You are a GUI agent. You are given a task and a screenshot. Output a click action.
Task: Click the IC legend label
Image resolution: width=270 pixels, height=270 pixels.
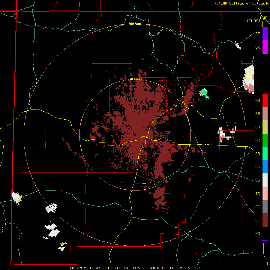click(x=257, y=194)
